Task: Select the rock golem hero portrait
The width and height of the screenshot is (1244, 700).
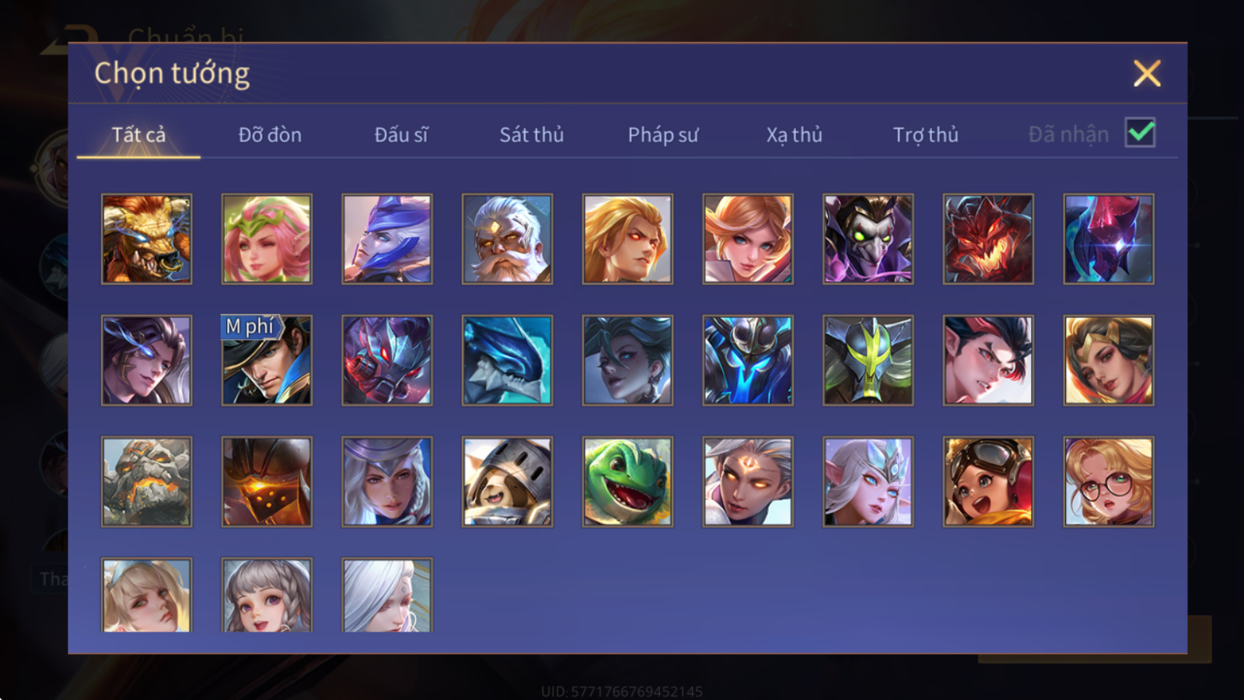Action: click(x=146, y=481)
